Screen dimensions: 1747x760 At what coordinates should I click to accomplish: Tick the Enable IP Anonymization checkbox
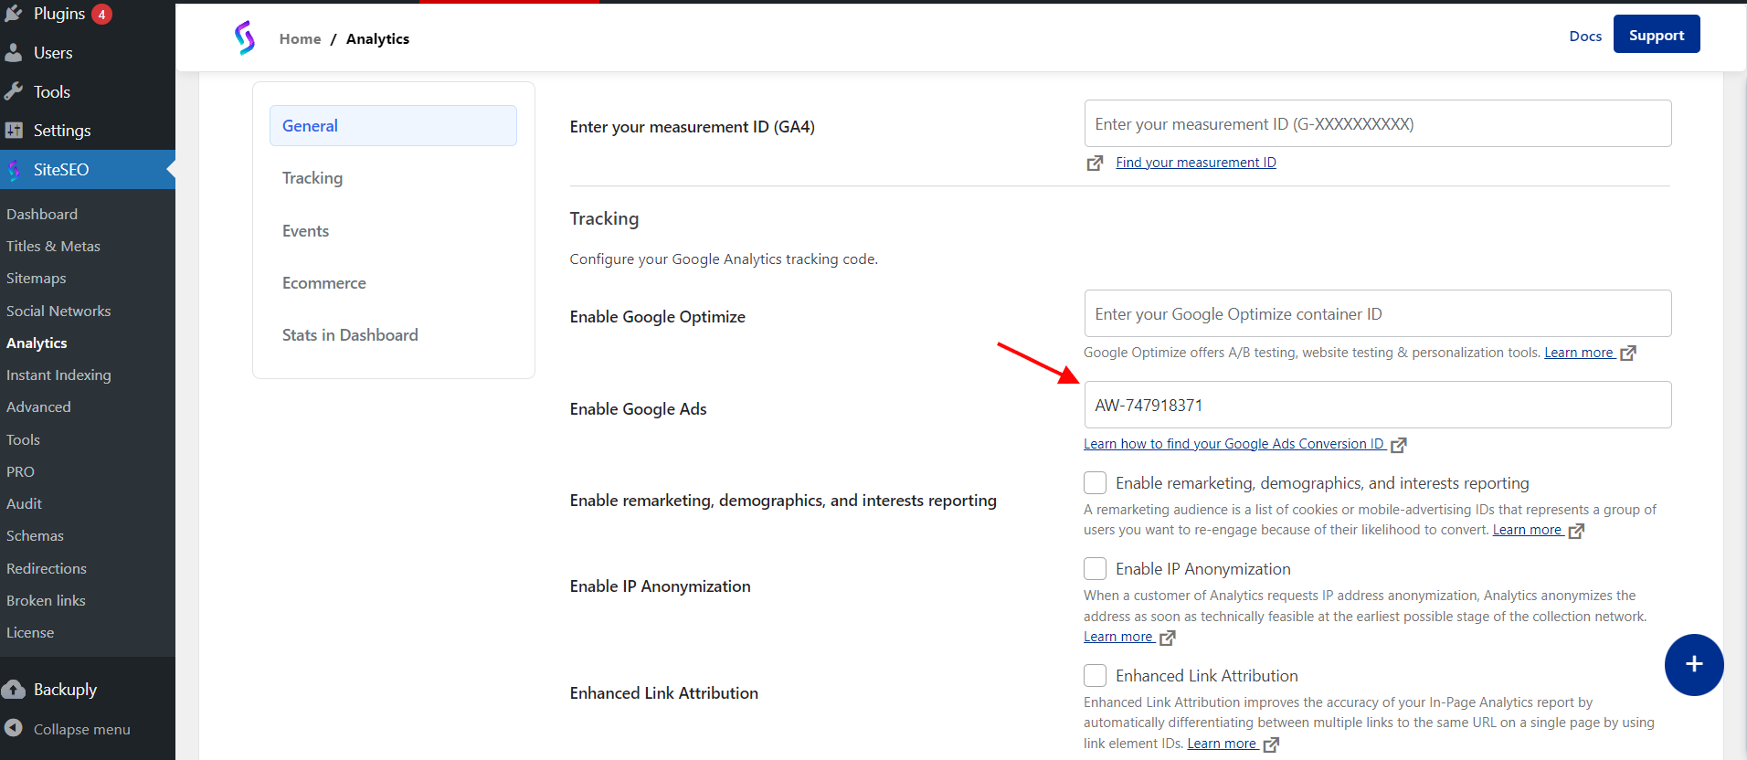click(1095, 568)
